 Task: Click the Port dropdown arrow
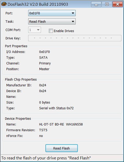(x=73, y=13)
